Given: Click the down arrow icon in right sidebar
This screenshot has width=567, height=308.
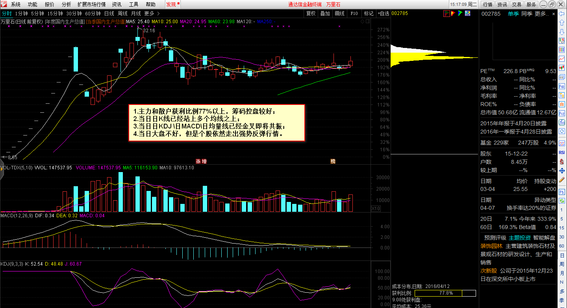Looking at the screenshot, I should [x=562, y=32].
